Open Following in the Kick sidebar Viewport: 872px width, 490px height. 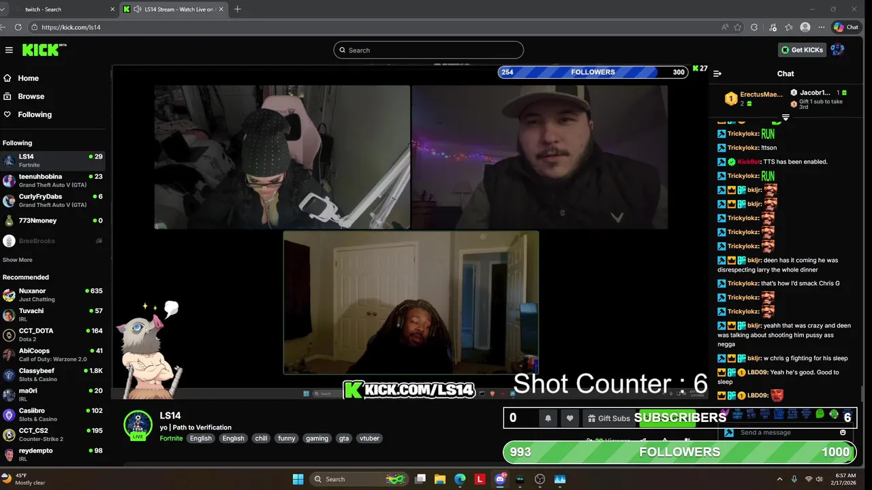click(34, 114)
